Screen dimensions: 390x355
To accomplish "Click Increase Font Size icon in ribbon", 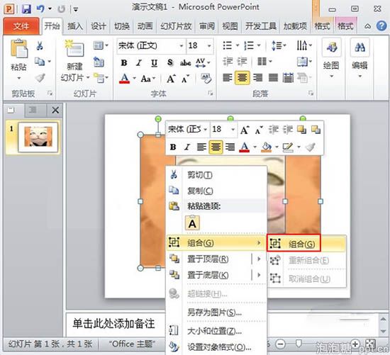I will [x=171, y=79].
